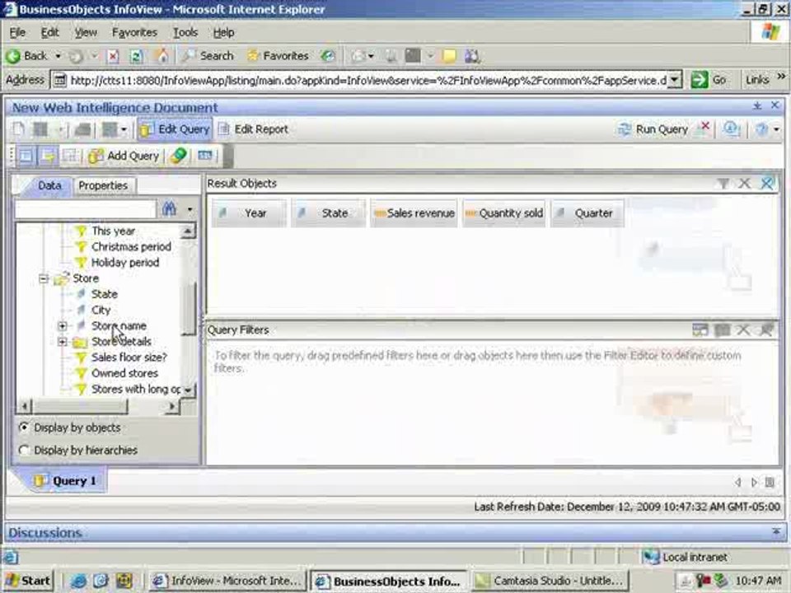Switch to Camtasia Studio taskbar window
This screenshot has height=593, width=791.
551,581
